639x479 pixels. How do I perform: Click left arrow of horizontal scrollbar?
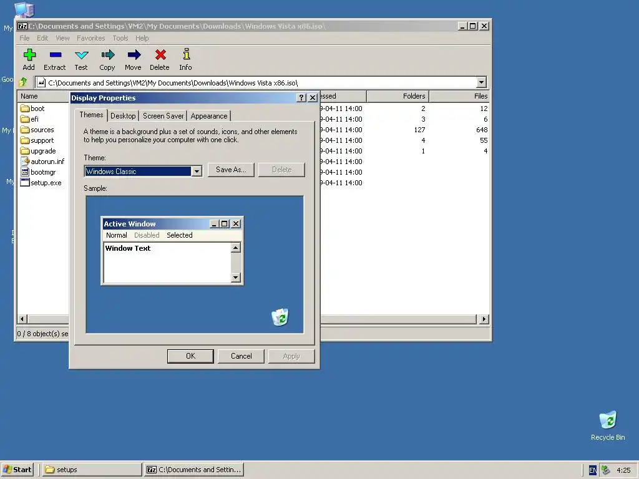click(x=22, y=319)
